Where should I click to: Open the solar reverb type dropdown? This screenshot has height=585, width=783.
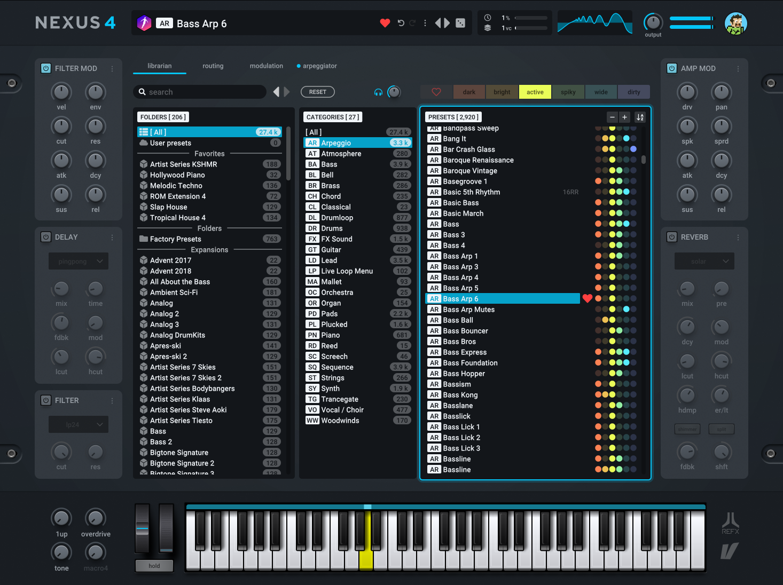(x=704, y=261)
